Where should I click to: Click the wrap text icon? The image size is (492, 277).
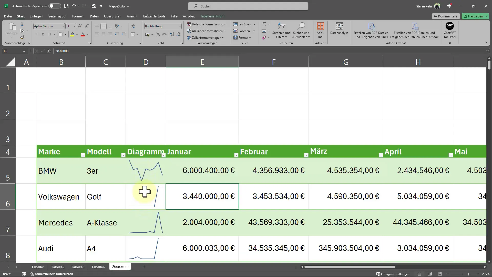click(x=133, y=26)
